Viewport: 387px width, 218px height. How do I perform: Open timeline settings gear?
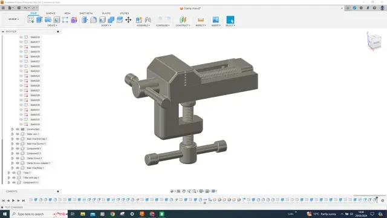tap(383, 200)
